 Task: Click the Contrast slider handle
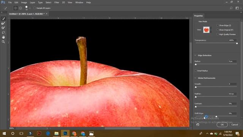tap(196, 107)
